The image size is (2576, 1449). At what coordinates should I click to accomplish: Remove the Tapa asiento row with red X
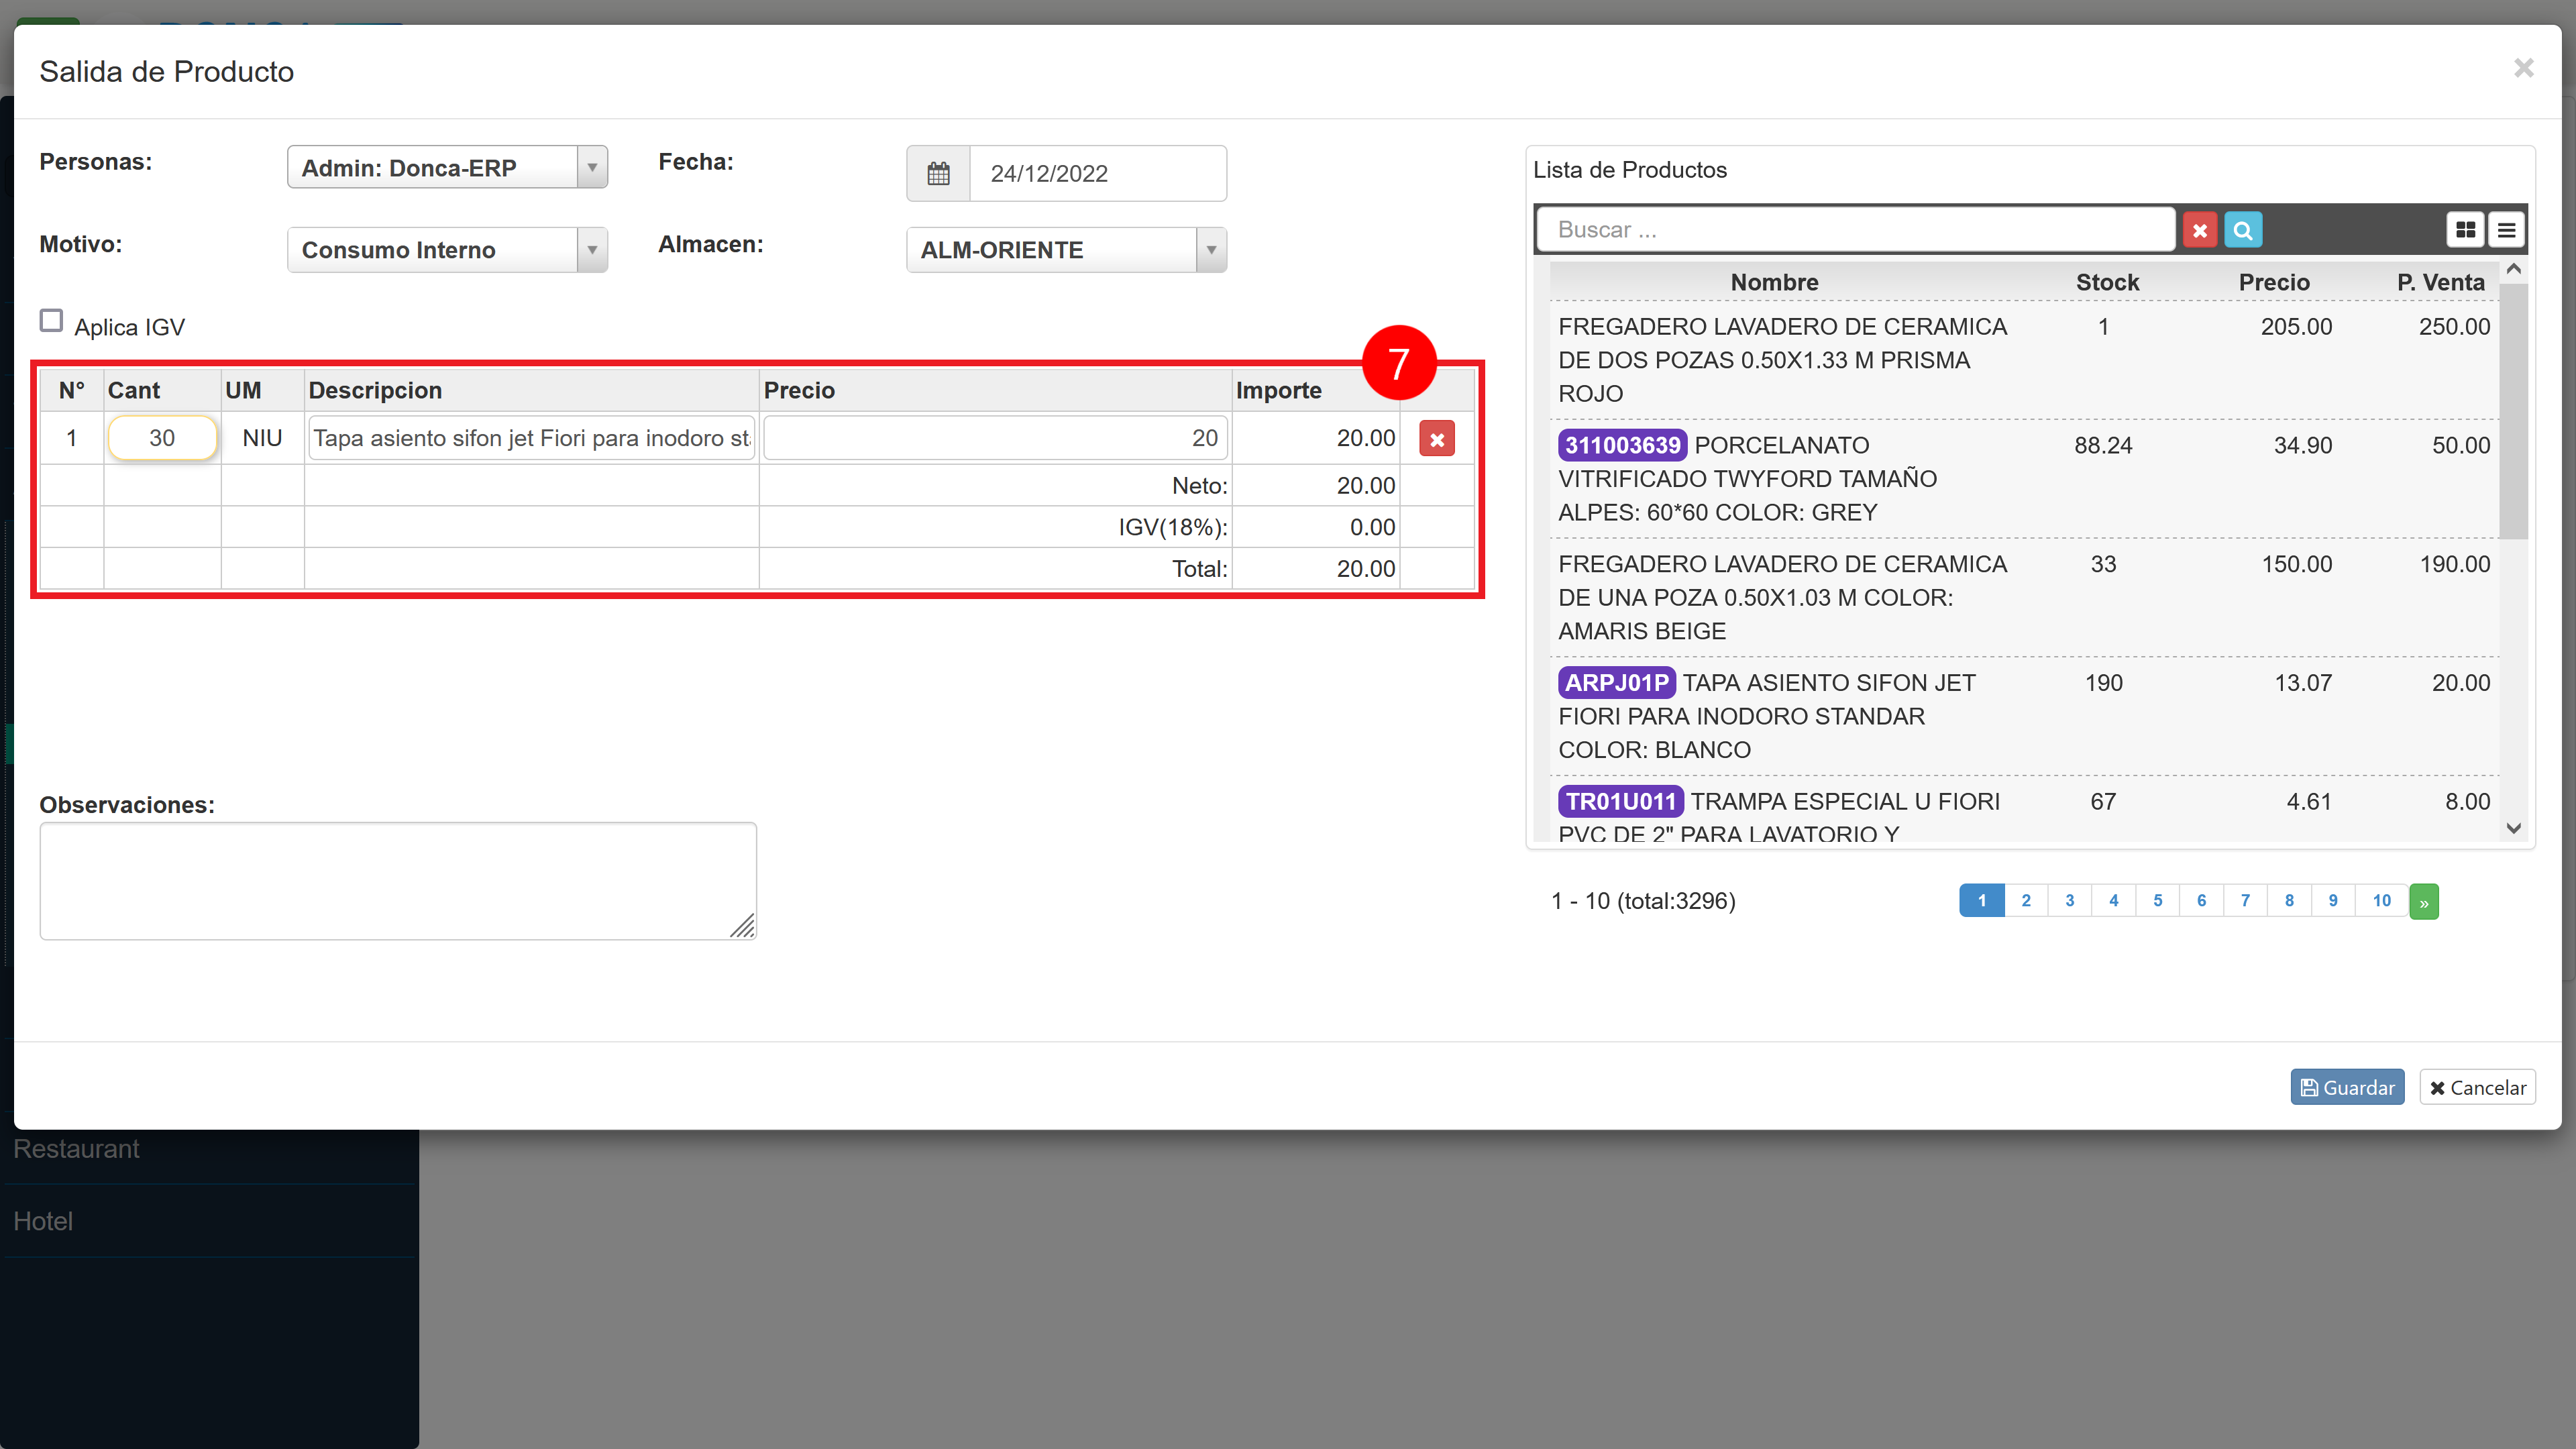[x=1437, y=438]
